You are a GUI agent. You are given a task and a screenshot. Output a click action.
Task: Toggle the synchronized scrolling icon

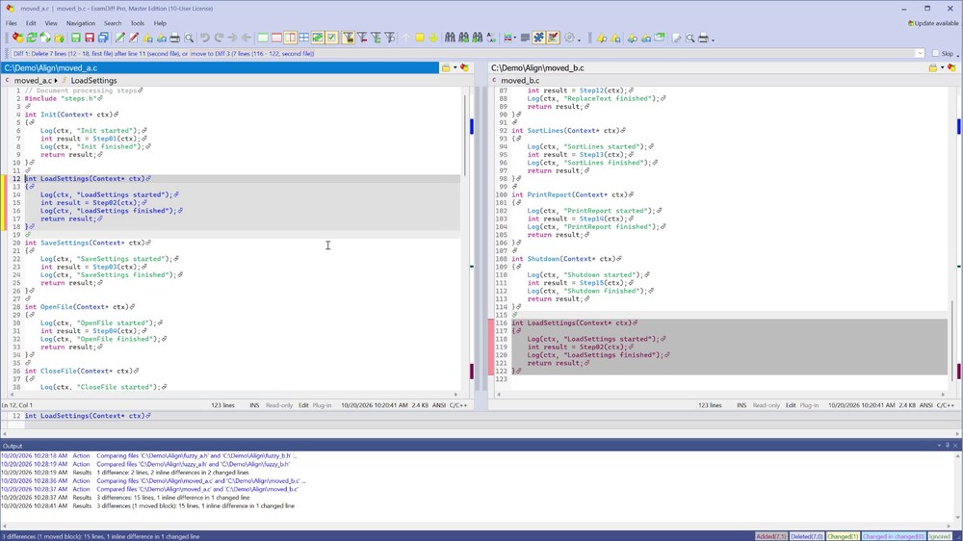pyautogui.click(x=318, y=39)
